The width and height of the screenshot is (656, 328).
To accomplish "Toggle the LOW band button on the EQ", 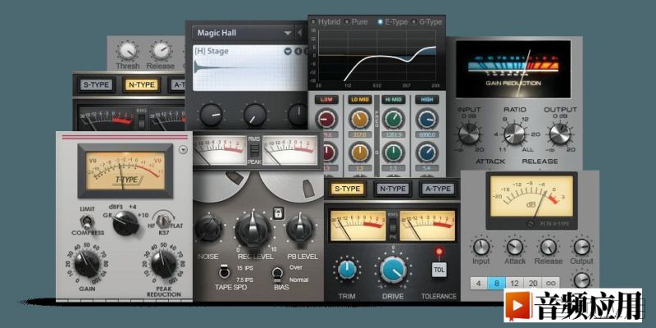I will point(326,99).
